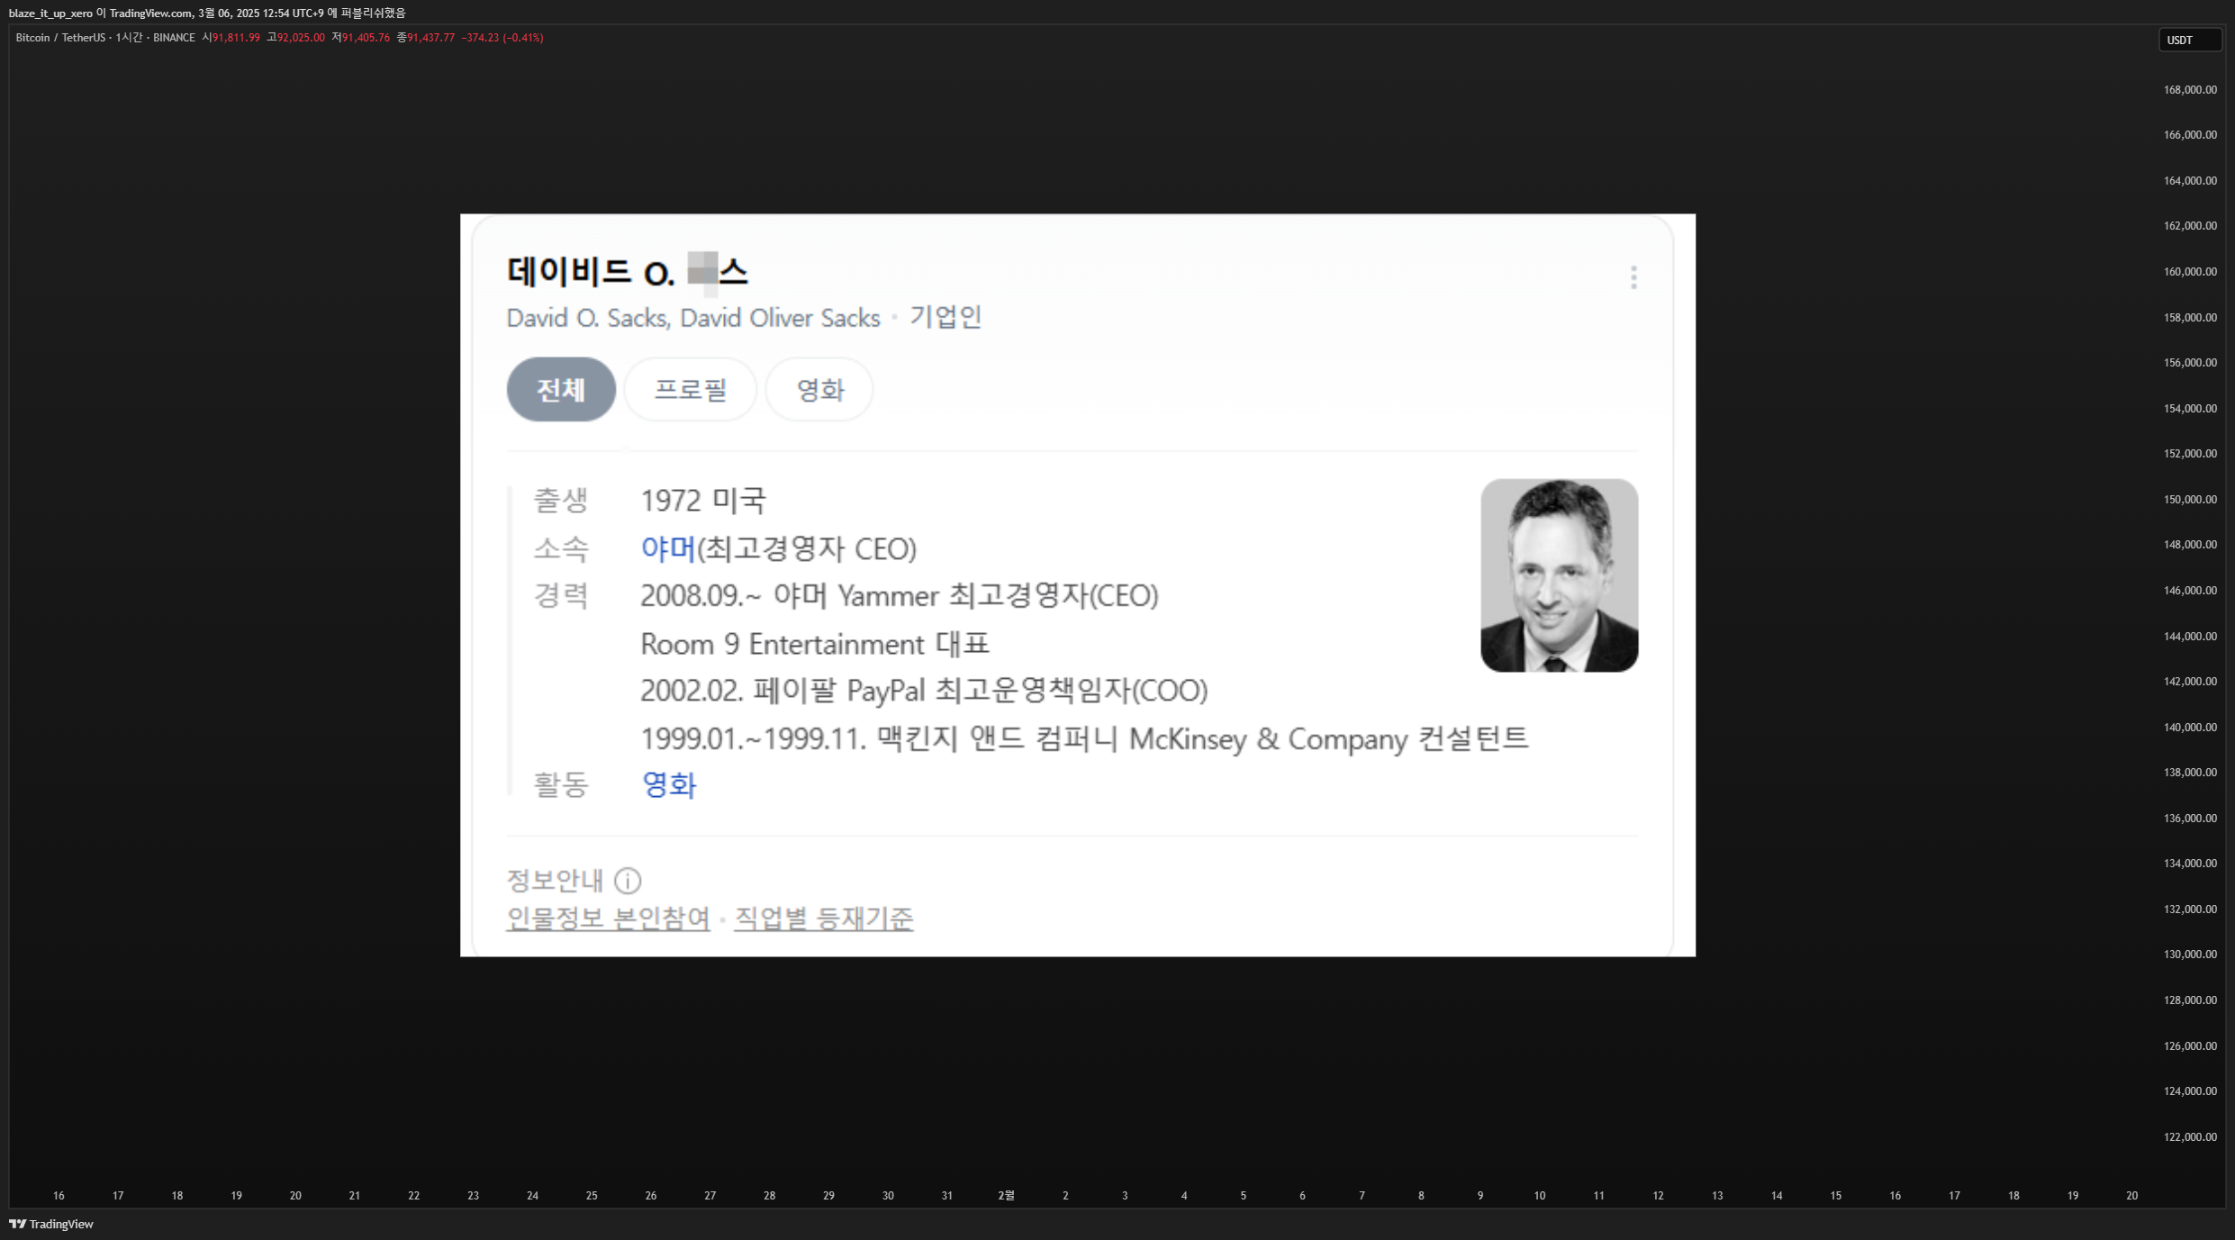Click the David O. Sacks English name subtitle
This screenshot has width=2235, height=1240.
point(693,318)
